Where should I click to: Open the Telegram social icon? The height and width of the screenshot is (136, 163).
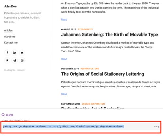tap(15, 60)
